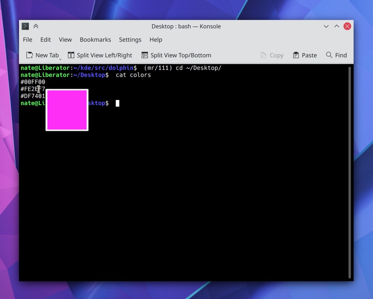
Task: Open the File menu
Action: (x=27, y=40)
